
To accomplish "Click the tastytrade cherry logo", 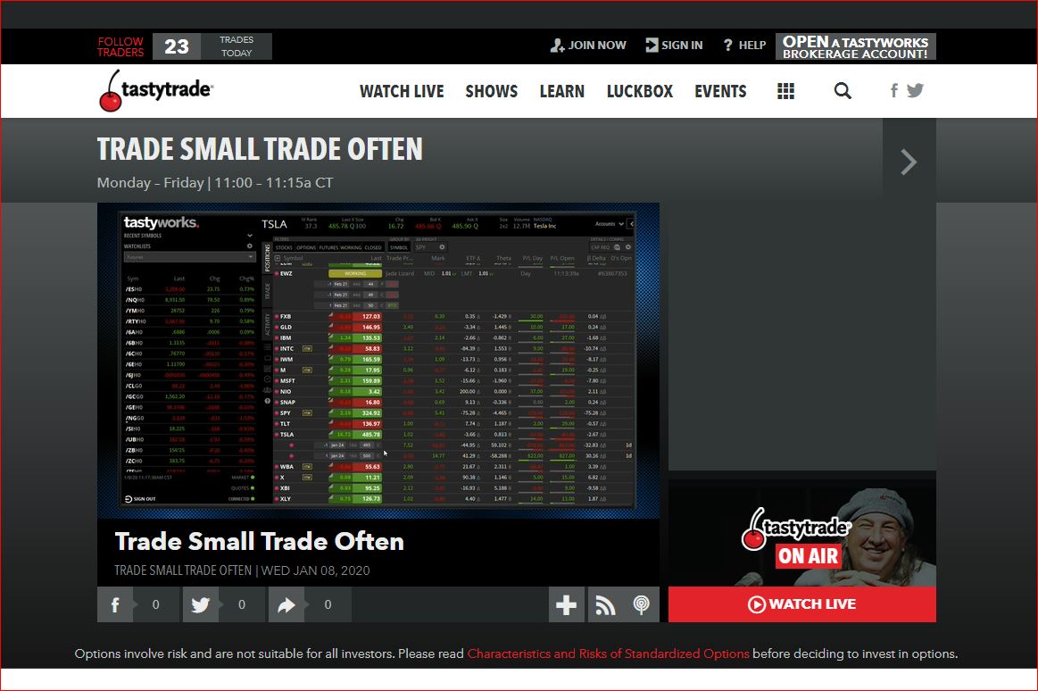I will pyautogui.click(x=156, y=91).
